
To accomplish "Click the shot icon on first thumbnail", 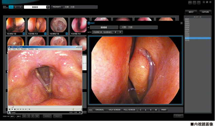I will pos(24,34).
